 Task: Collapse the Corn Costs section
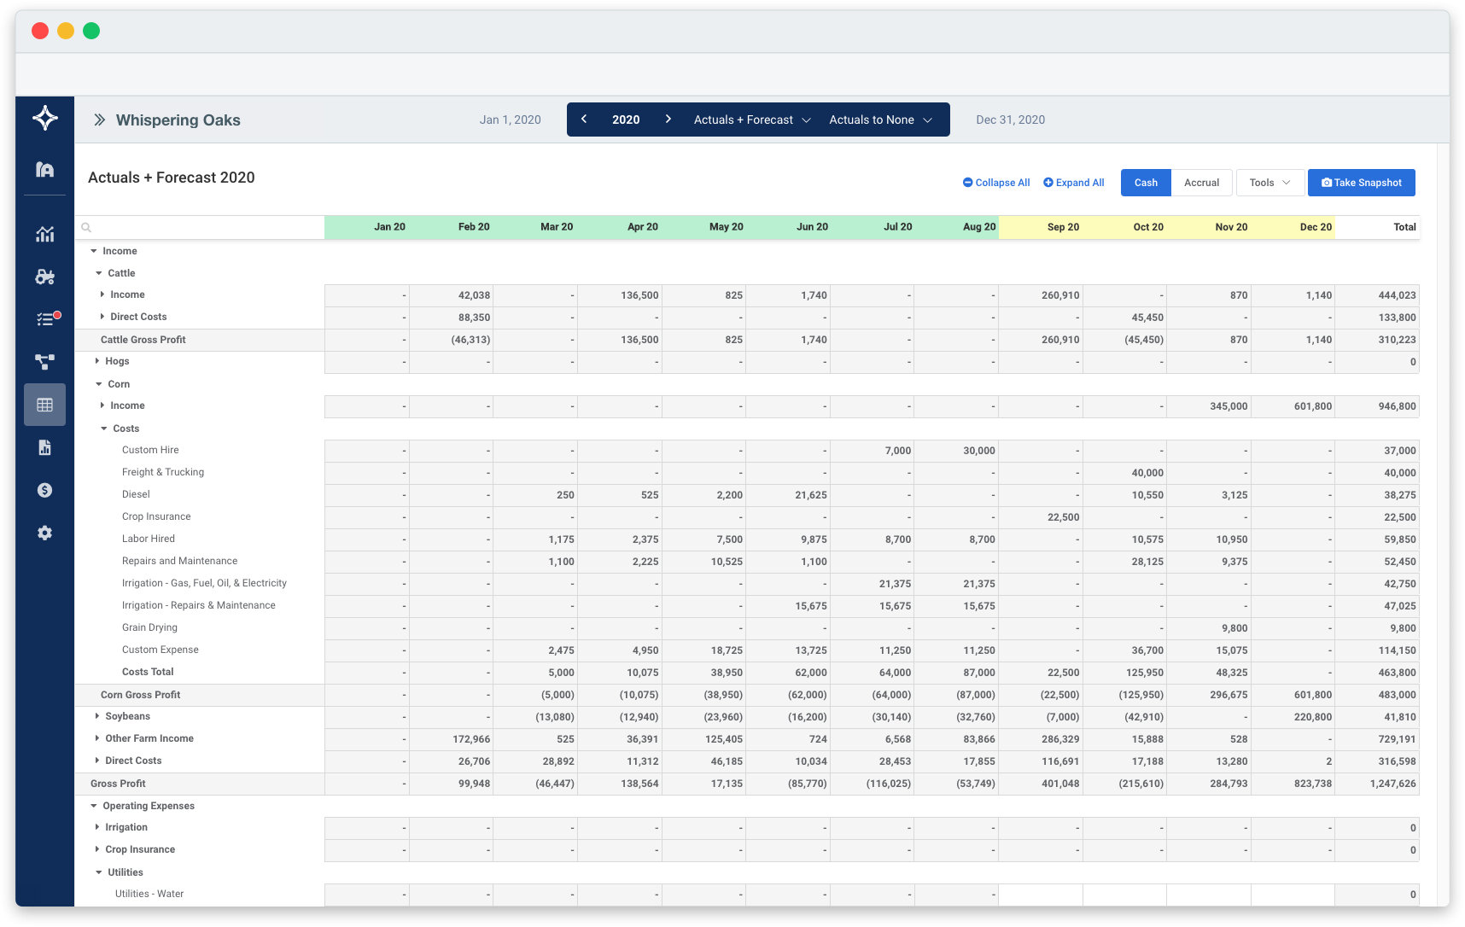[x=104, y=429]
